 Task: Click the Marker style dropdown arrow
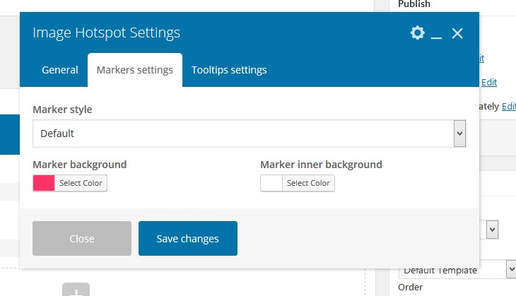(x=459, y=133)
